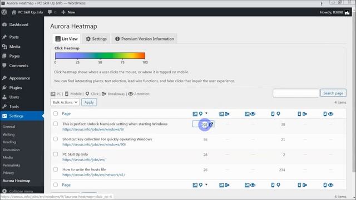Sort by mobile click column header icon
356x200 pixels.
[276, 114]
